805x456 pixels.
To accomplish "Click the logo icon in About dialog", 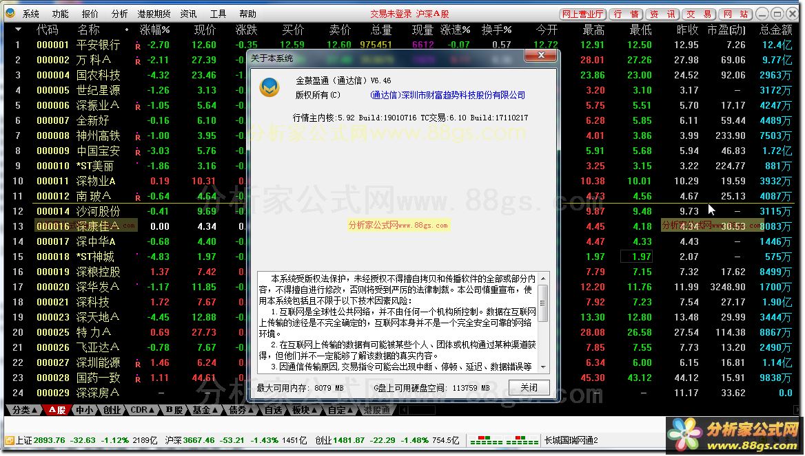I will point(269,87).
